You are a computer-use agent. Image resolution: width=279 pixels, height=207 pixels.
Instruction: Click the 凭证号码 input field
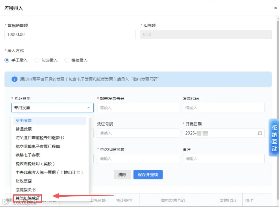point(138,133)
